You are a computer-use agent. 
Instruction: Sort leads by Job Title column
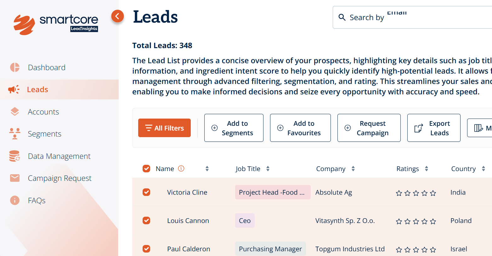click(268, 169)
